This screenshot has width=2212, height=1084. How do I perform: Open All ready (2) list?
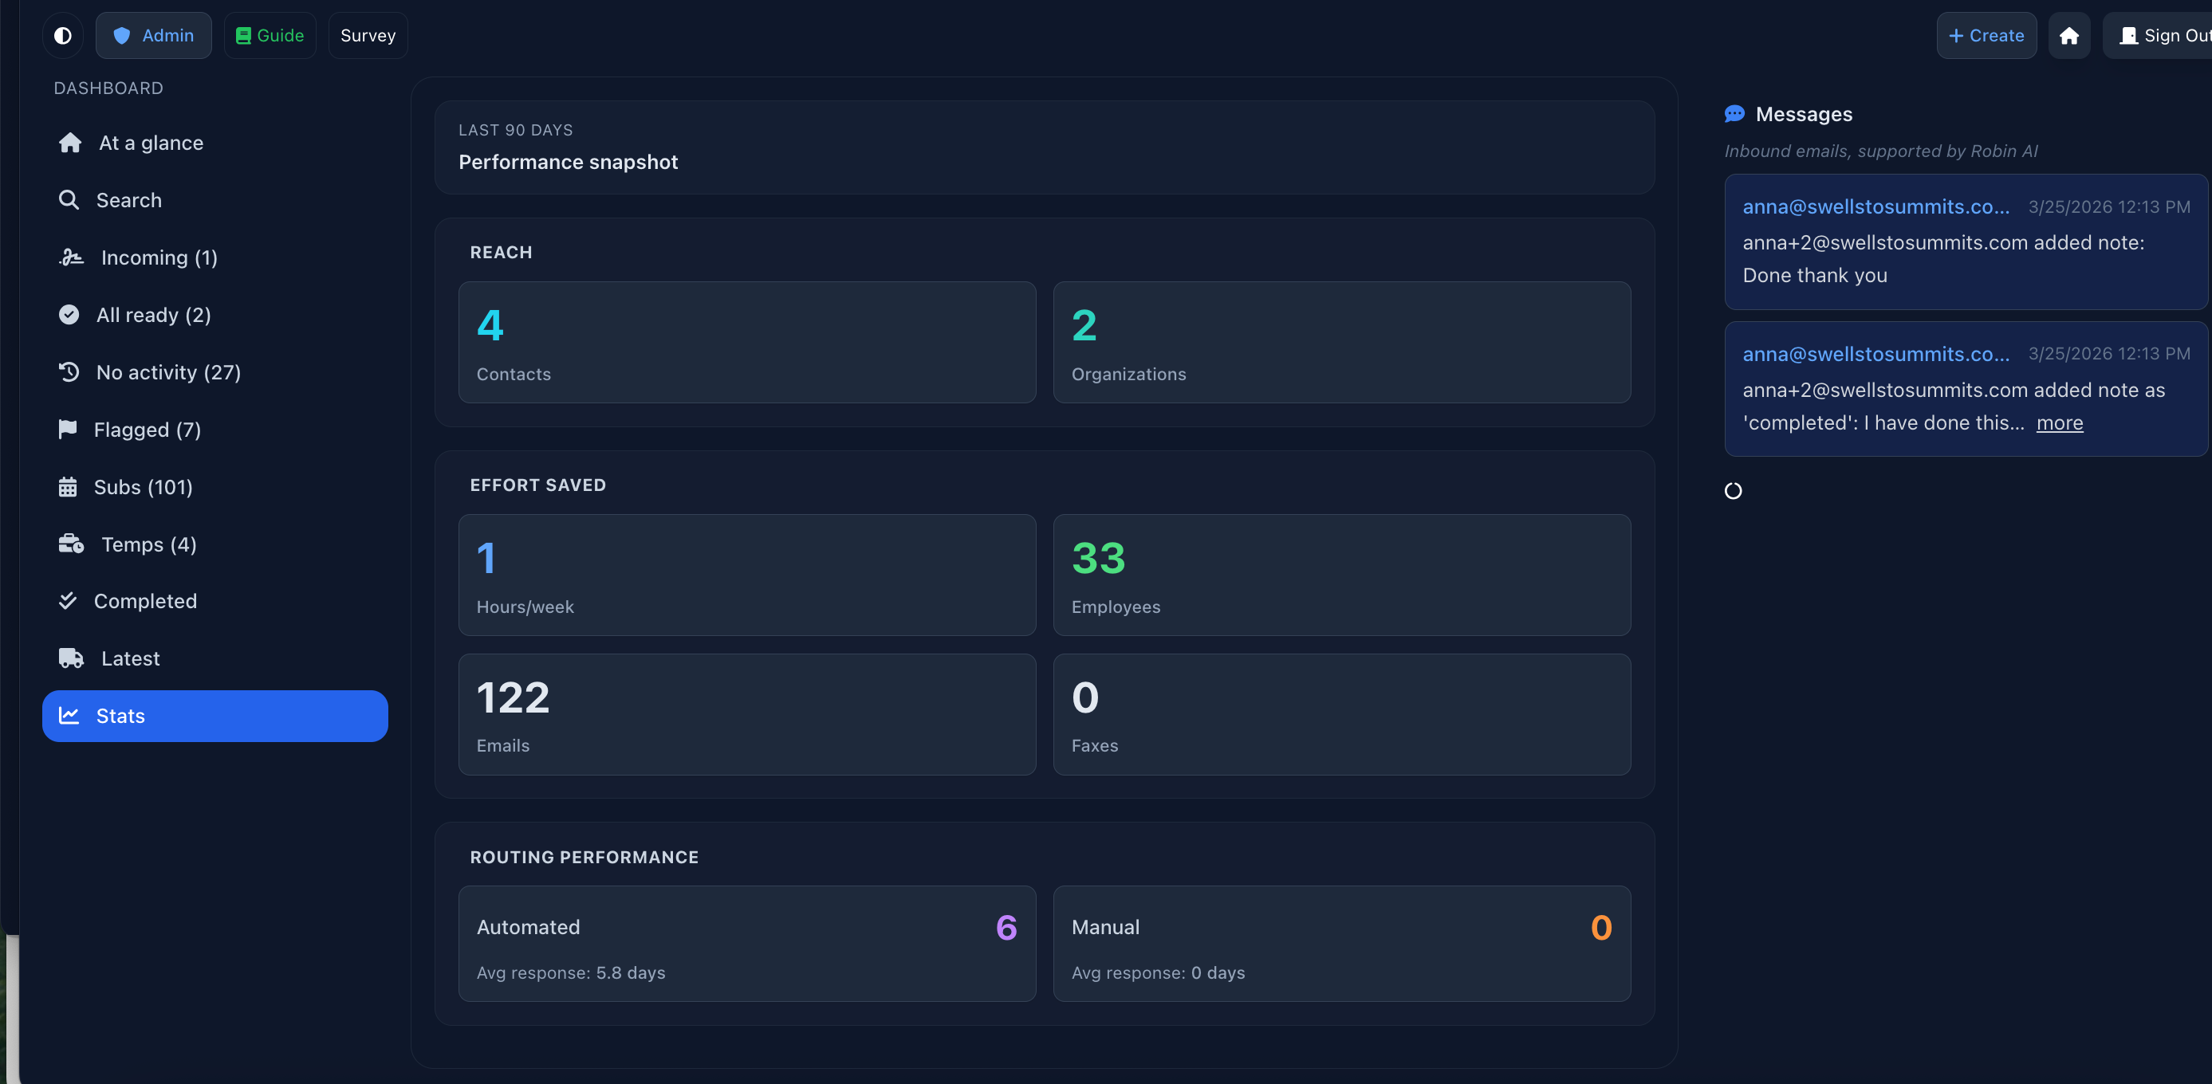coord(153,315)
